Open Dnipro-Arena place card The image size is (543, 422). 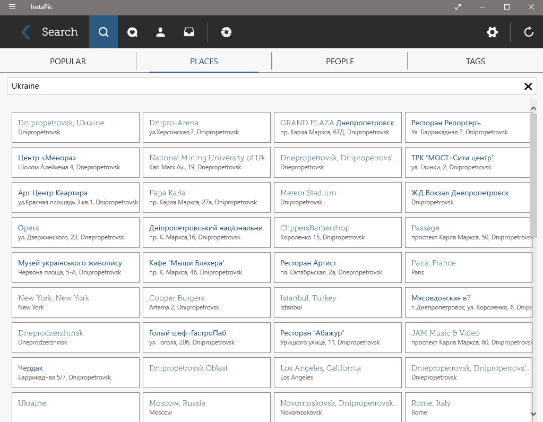(206, 127)
